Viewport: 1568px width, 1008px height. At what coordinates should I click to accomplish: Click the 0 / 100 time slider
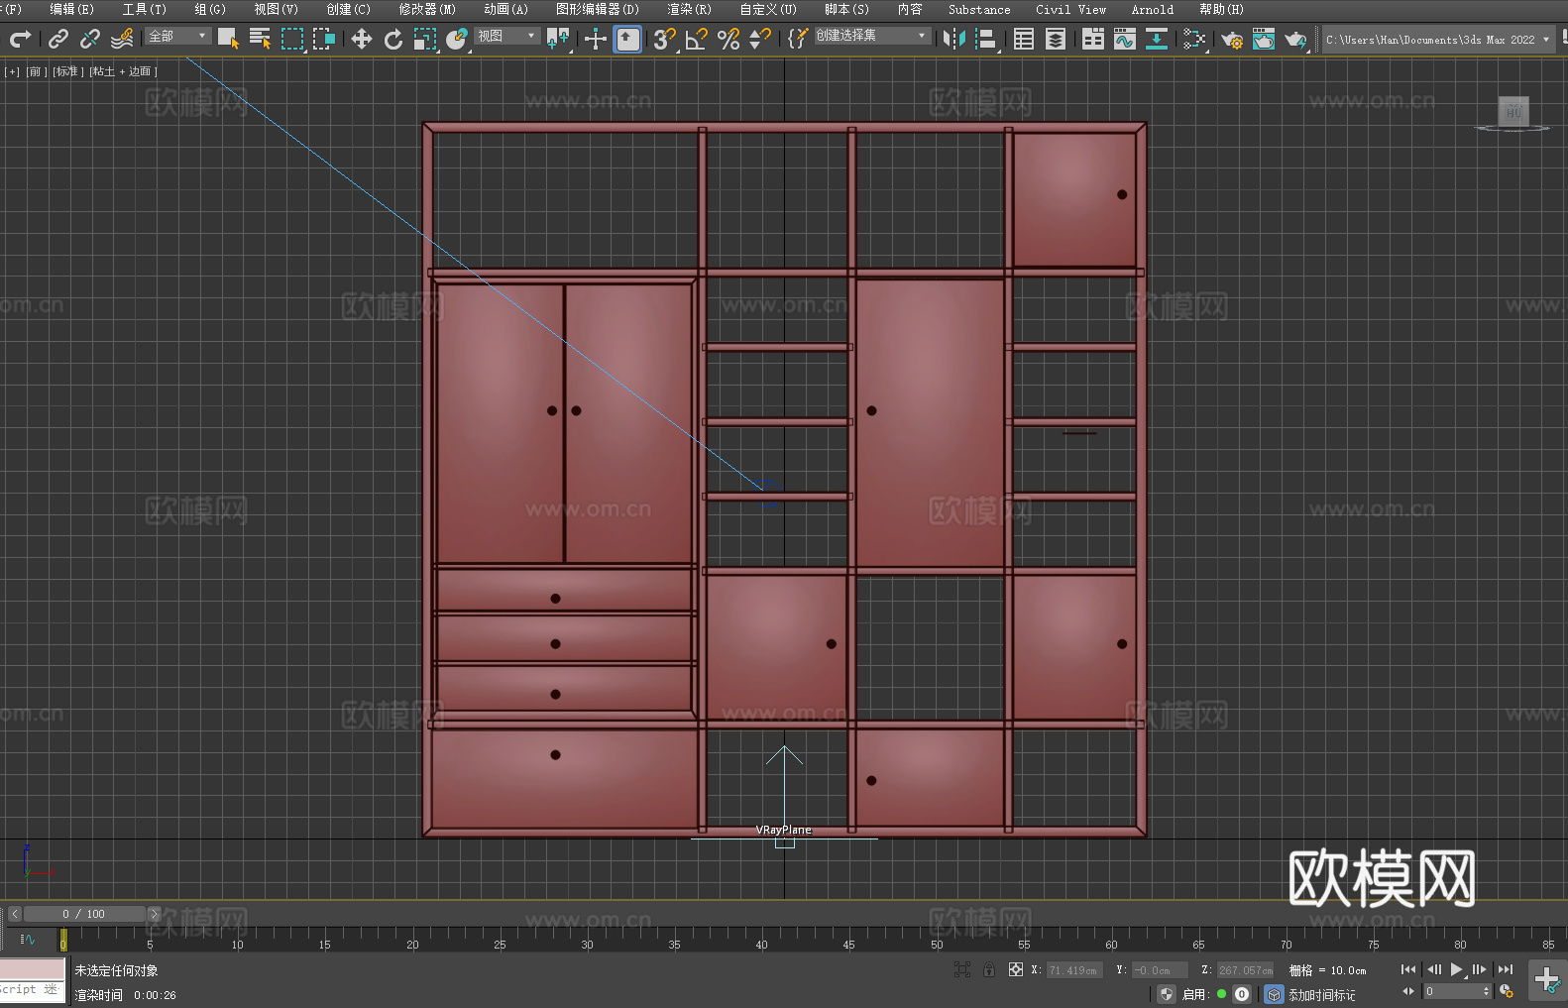pos(84,914)
